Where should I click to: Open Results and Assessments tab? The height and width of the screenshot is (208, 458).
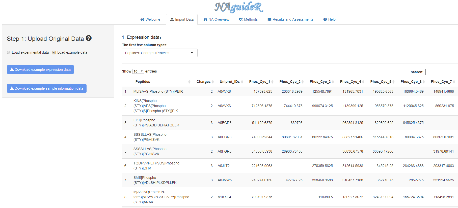[x=290, y=19]
